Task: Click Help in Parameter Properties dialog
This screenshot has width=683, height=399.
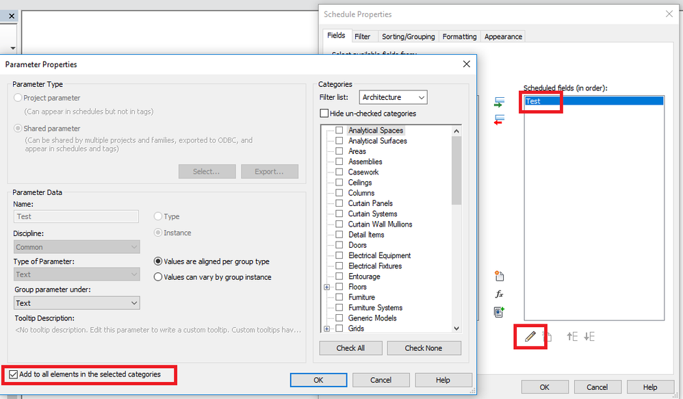Action: 443,380
